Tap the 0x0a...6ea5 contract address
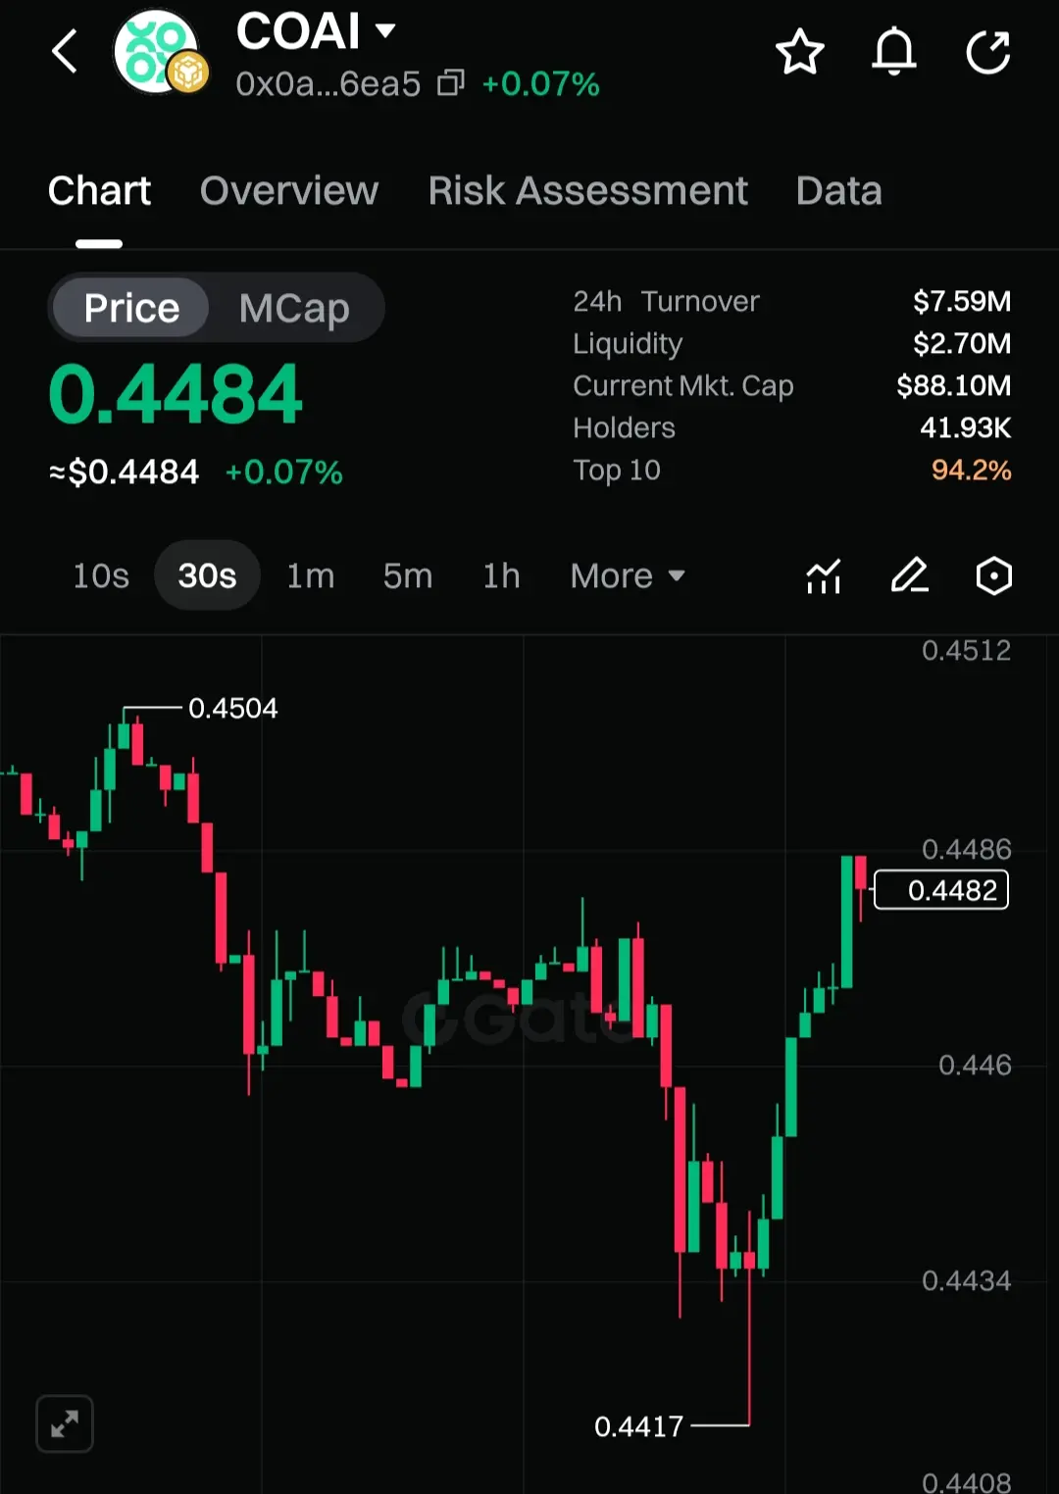This screenshot has width=1059, height=1494. [328, 83]
